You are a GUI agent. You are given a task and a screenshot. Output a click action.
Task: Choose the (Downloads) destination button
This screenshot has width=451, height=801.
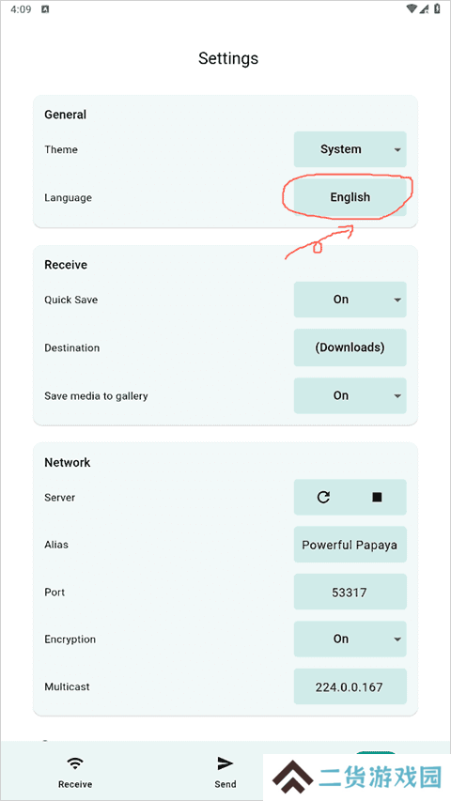(x=350, y=347)
